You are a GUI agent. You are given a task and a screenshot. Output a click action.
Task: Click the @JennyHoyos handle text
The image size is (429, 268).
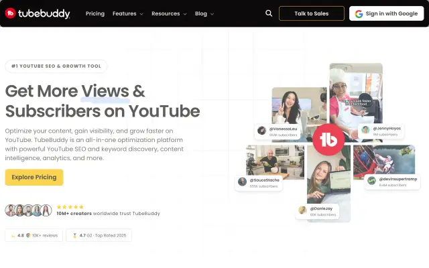coord(387,128)
